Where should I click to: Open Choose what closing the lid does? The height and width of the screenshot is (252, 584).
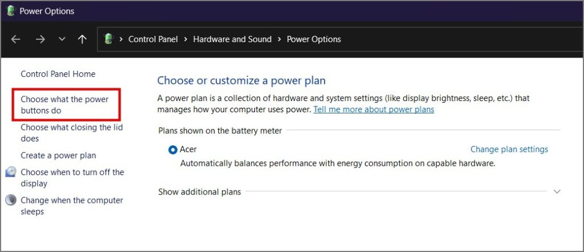71,133
